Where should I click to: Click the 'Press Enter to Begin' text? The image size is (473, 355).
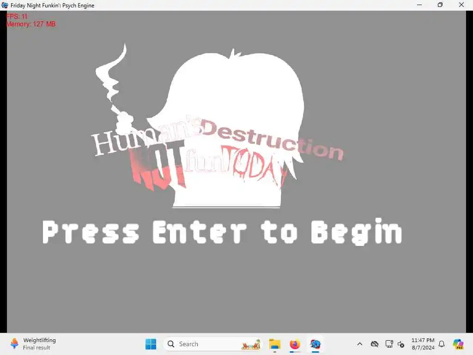pyautogui.click(x=222, y=232)
